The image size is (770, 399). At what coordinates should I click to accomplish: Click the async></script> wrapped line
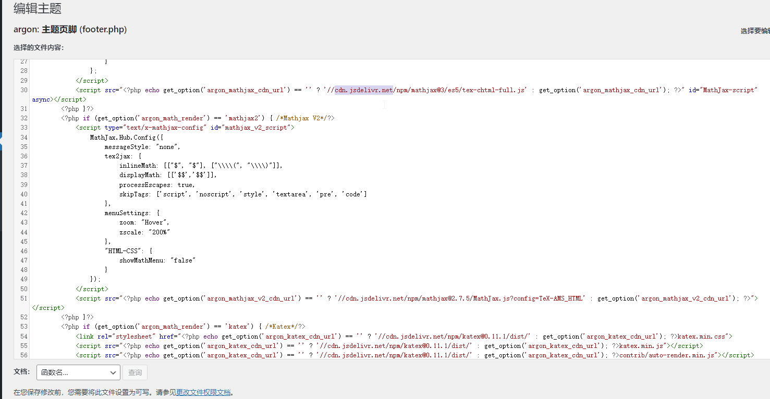[x=59, y=99]
